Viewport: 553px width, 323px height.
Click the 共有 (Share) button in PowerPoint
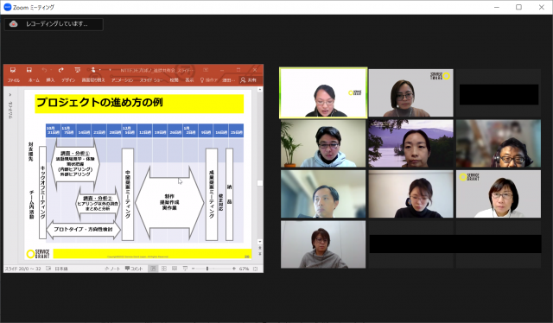coord(249,80)
